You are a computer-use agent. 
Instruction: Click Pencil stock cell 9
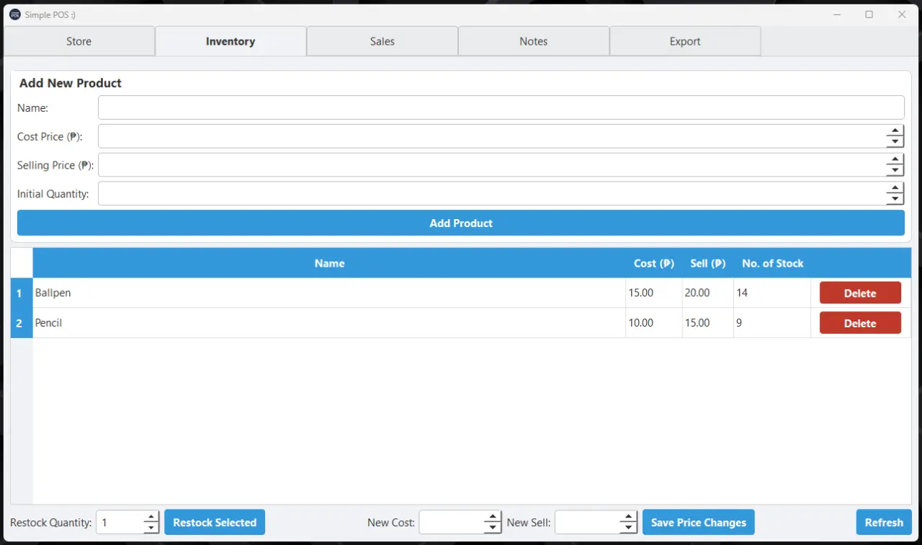[x=772, y=323]
